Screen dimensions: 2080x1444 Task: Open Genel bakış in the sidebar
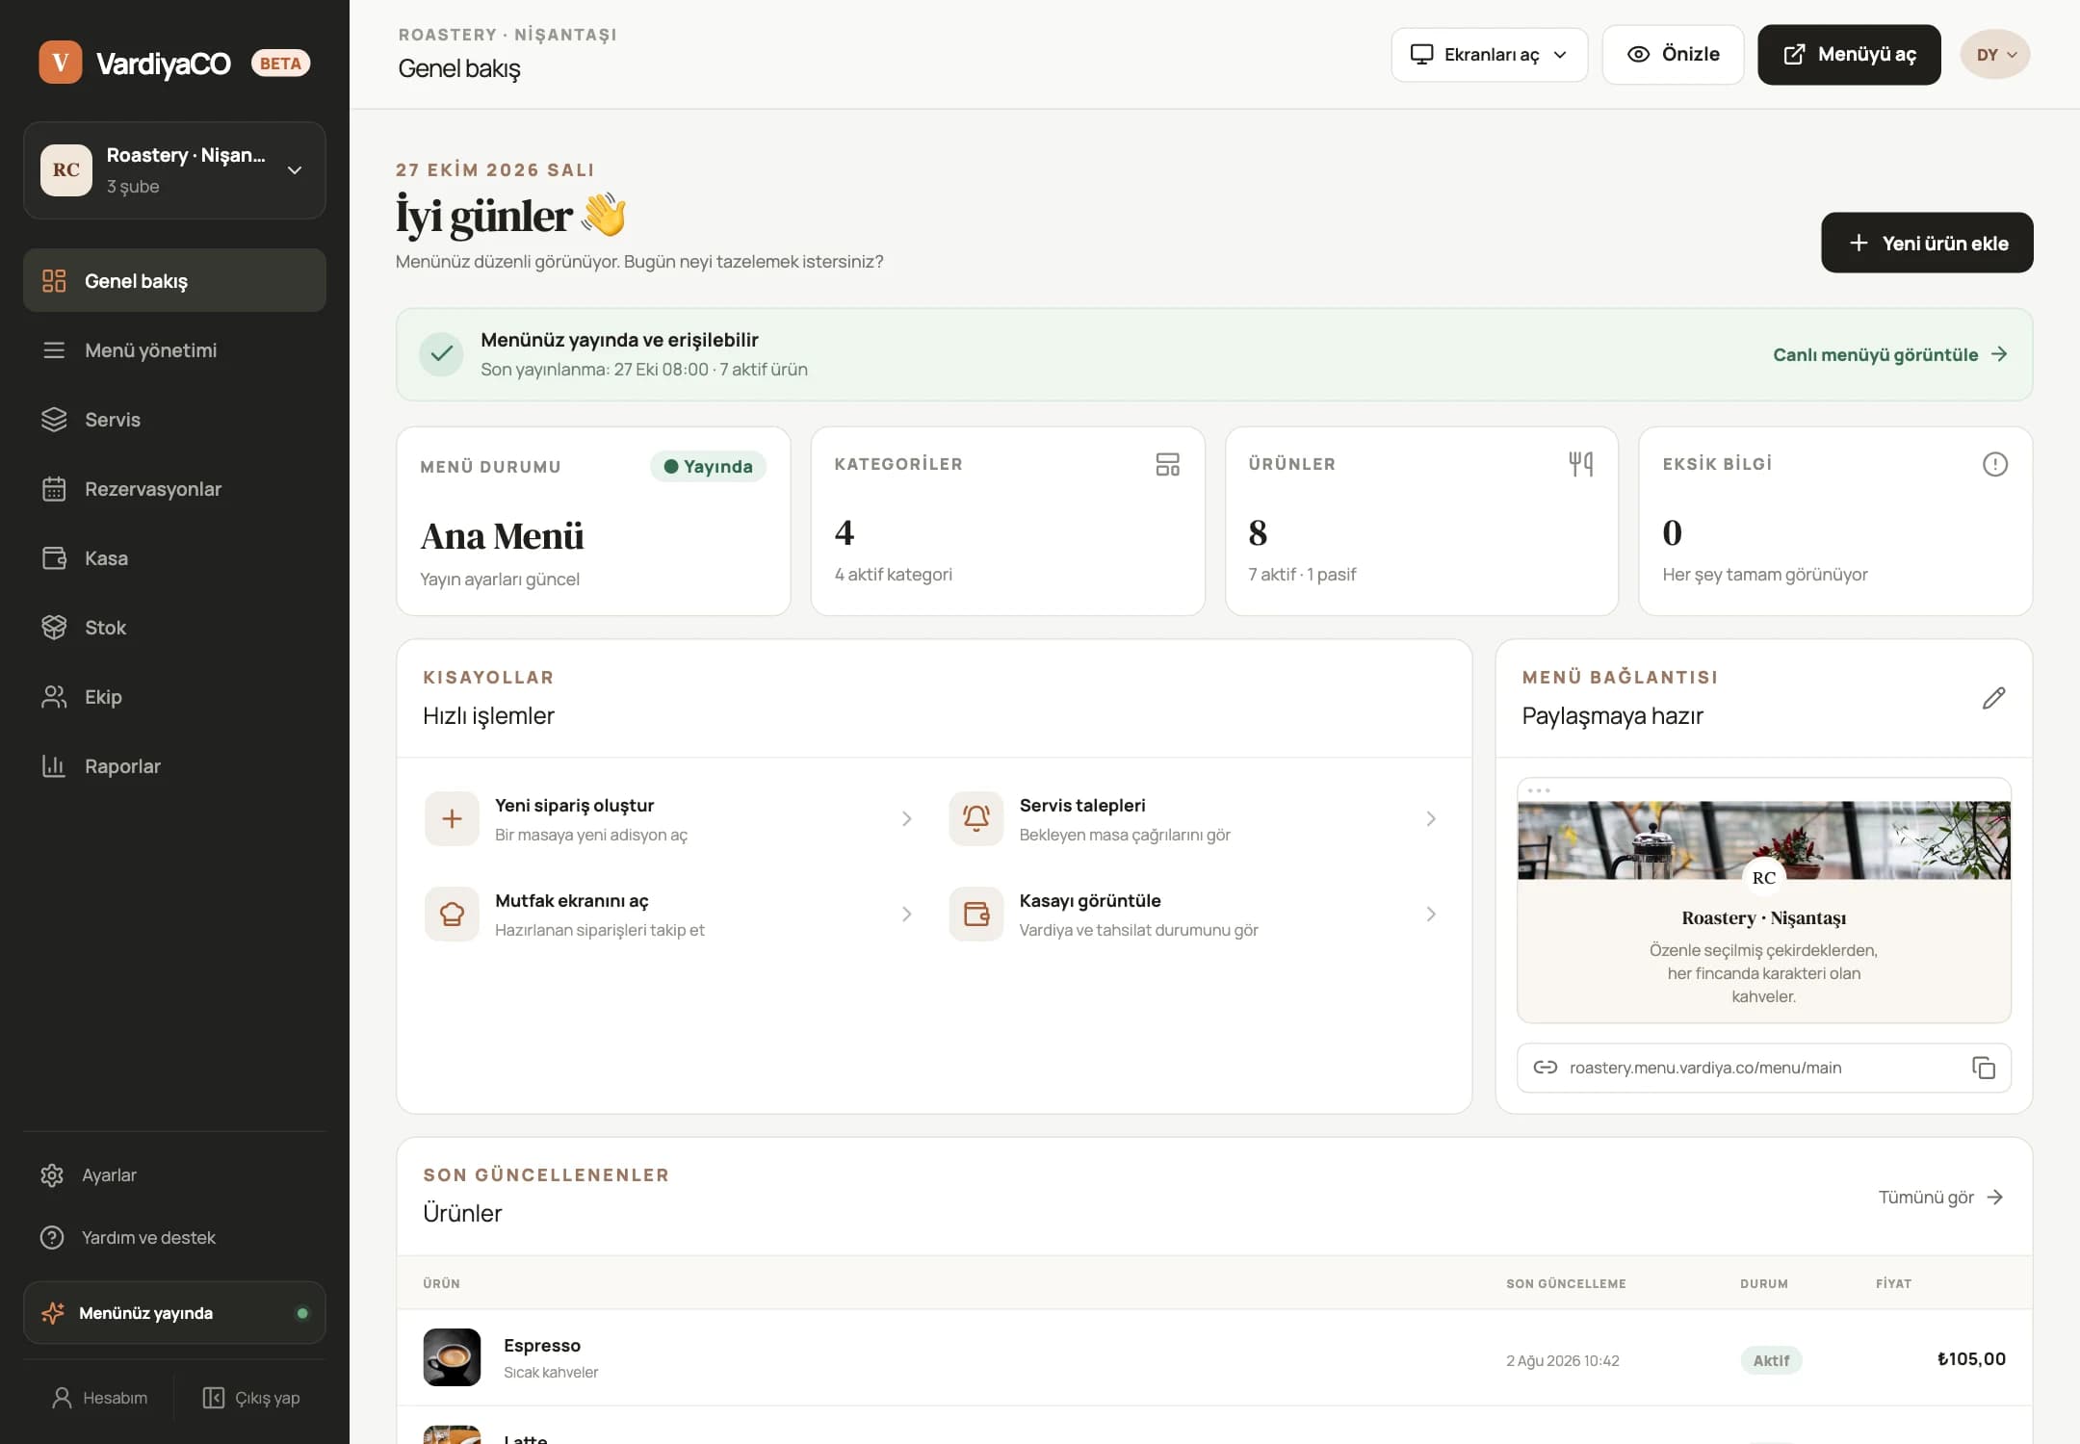click(x=174, y=281)
